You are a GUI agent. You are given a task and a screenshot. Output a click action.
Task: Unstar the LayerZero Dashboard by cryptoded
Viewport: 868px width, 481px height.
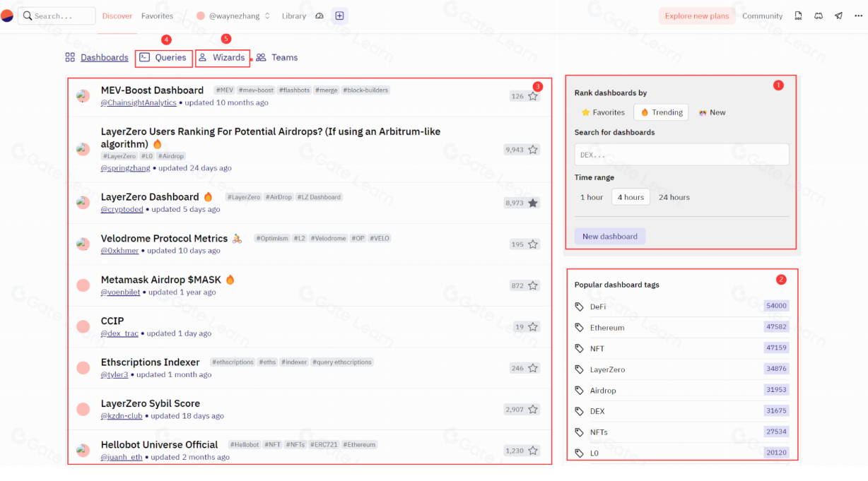pyautogui.click(x=533, y=203)
